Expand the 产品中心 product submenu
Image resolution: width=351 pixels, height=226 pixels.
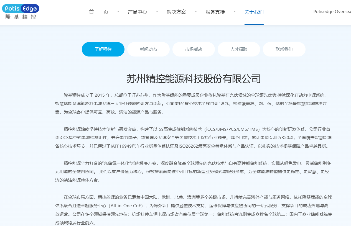pyautogui.click(x=138, y=12)
